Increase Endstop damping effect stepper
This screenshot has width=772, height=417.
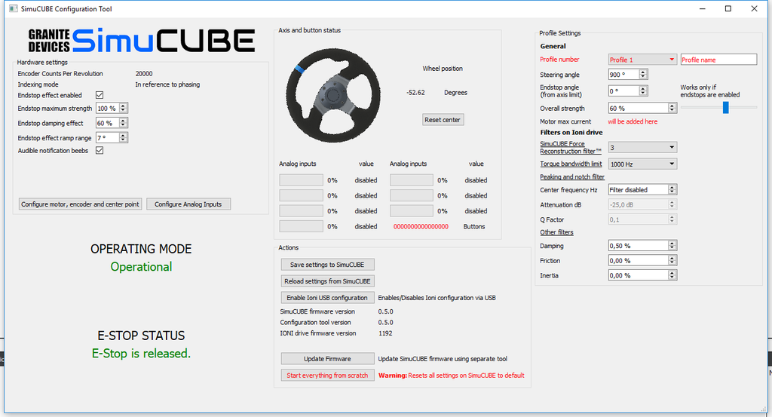point(123,120)
